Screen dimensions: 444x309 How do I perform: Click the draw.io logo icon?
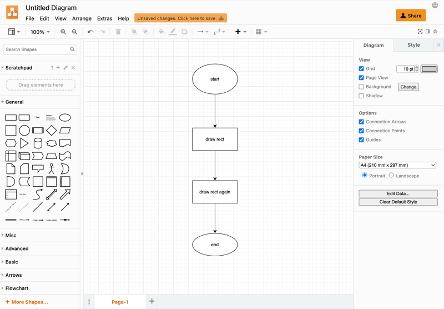tap(12, 12)
